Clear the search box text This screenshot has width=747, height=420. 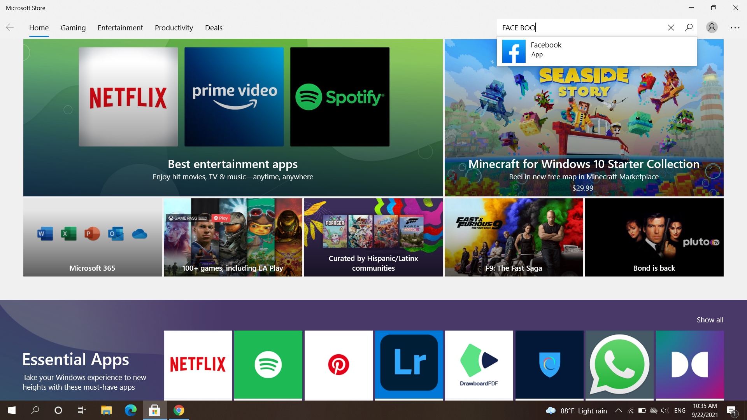coord(671,28)
